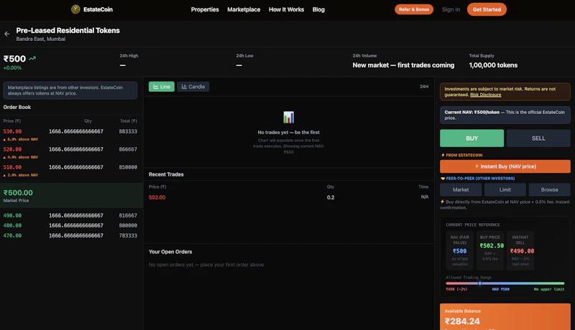Click the EstateCoin brand name
The image size is (575, 330).
point(98,9)
